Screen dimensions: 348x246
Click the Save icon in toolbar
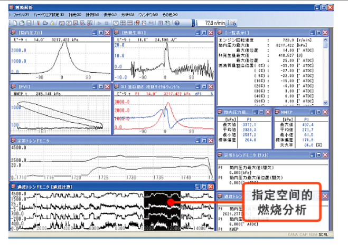(x=29, y=24)
